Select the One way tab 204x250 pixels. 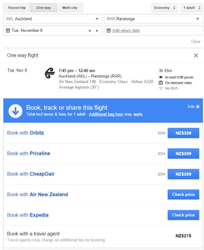(43, 8)
